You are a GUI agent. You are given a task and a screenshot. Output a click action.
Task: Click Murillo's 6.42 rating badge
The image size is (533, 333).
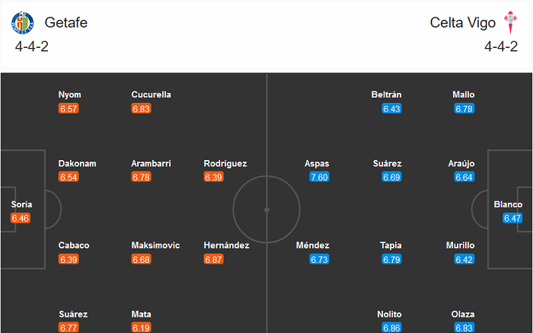coord(464,260)
